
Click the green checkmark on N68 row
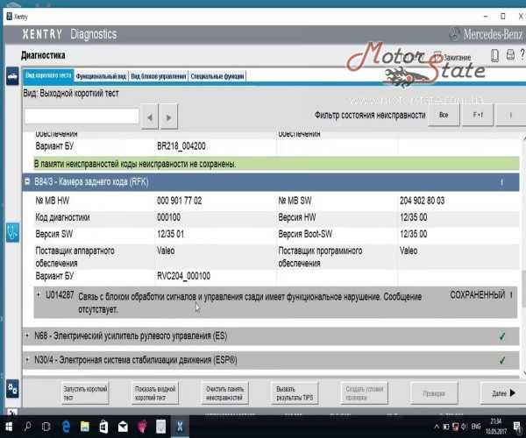point(501,336)
